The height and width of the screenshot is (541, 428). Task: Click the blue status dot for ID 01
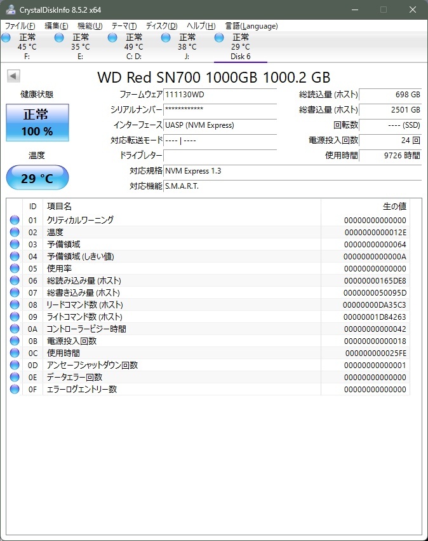click(x=15, y=220)
